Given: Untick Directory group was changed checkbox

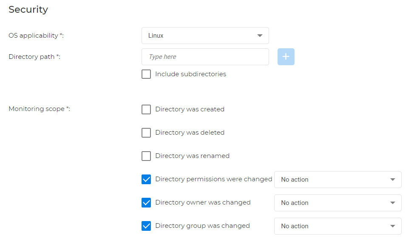Looking at the screenshot, I should [146, 226].
